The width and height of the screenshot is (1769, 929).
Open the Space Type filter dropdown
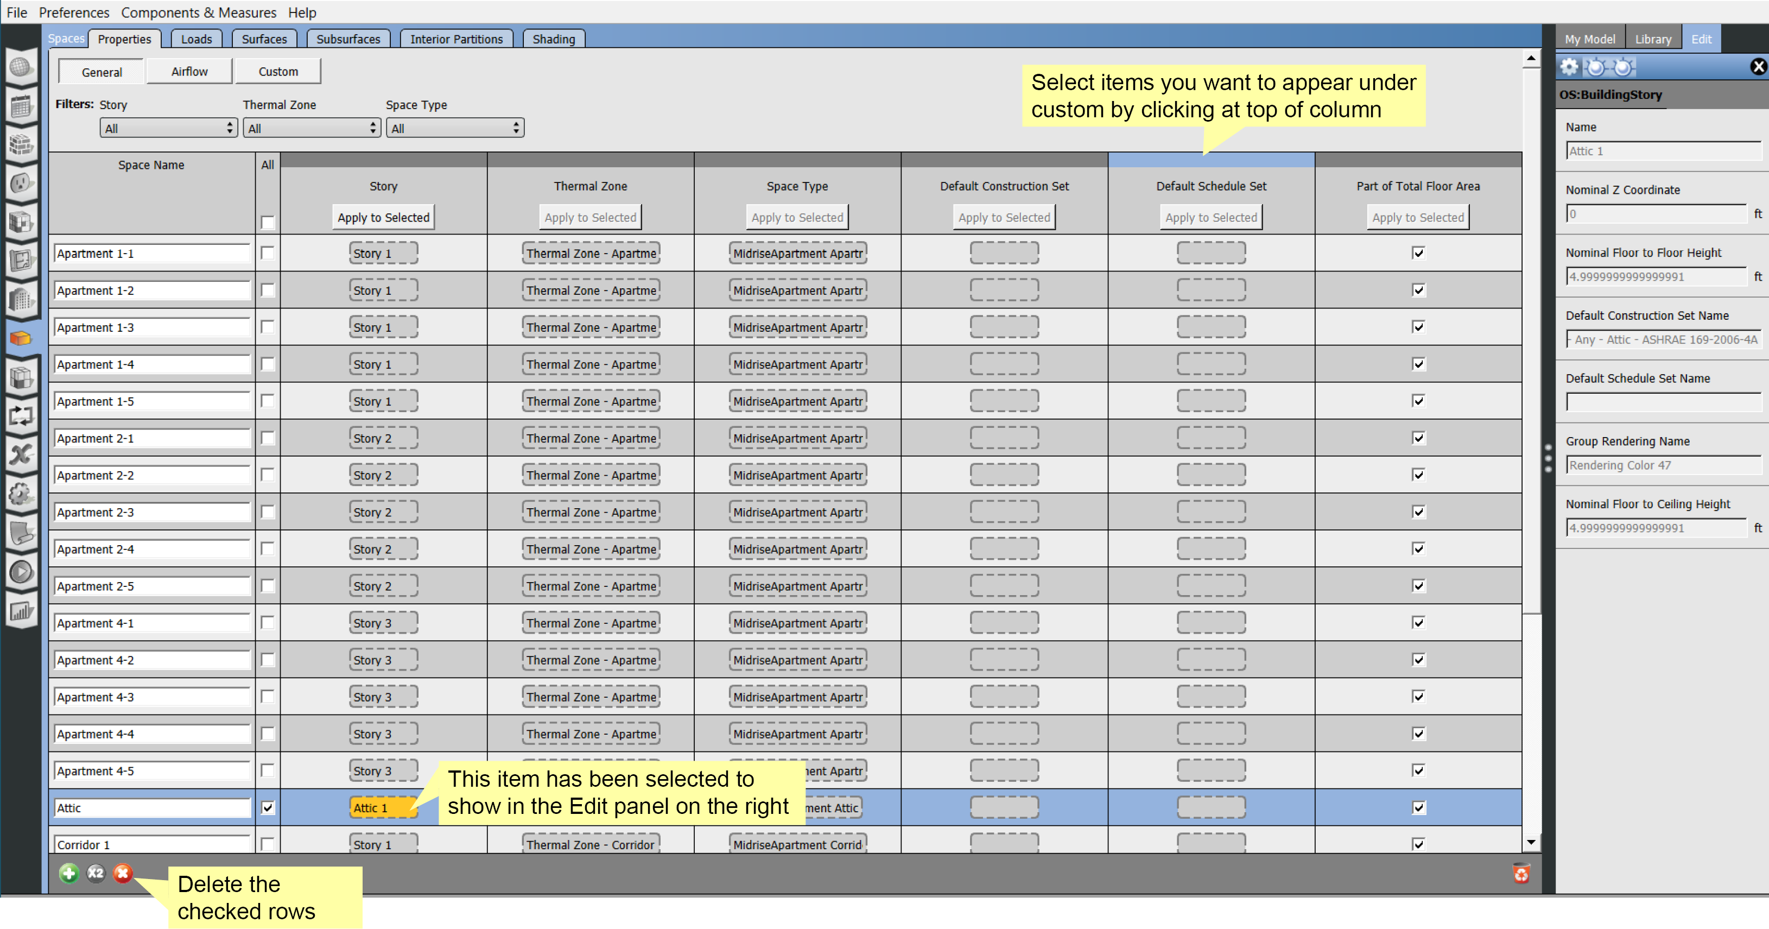[455, 127]
